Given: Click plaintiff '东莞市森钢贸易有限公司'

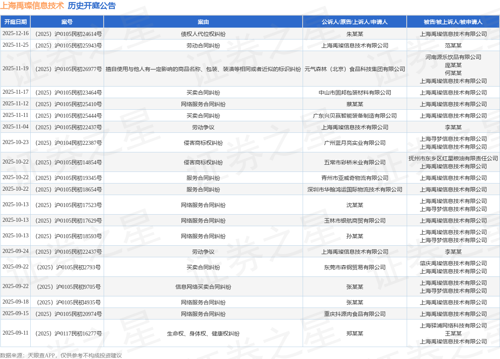Looking at the screenshot, I should click(x=355, y=267).
